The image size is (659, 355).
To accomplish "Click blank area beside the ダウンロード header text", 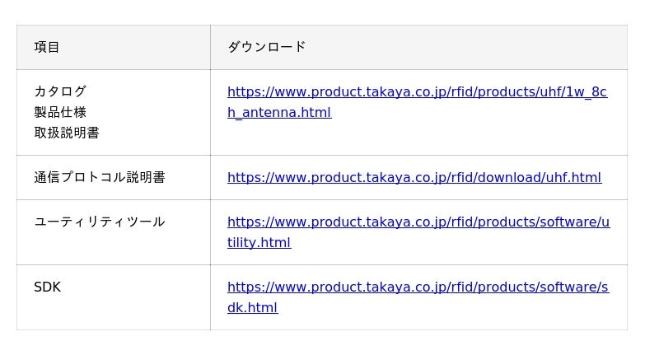I will [461, 48].
